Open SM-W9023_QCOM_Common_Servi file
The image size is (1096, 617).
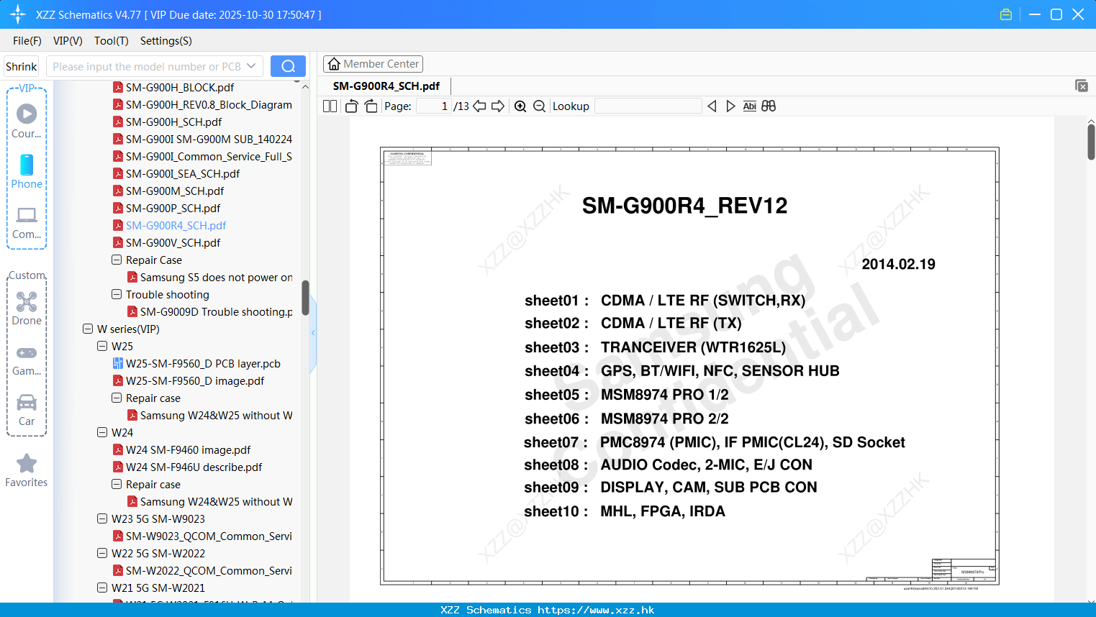pos(209,536)
